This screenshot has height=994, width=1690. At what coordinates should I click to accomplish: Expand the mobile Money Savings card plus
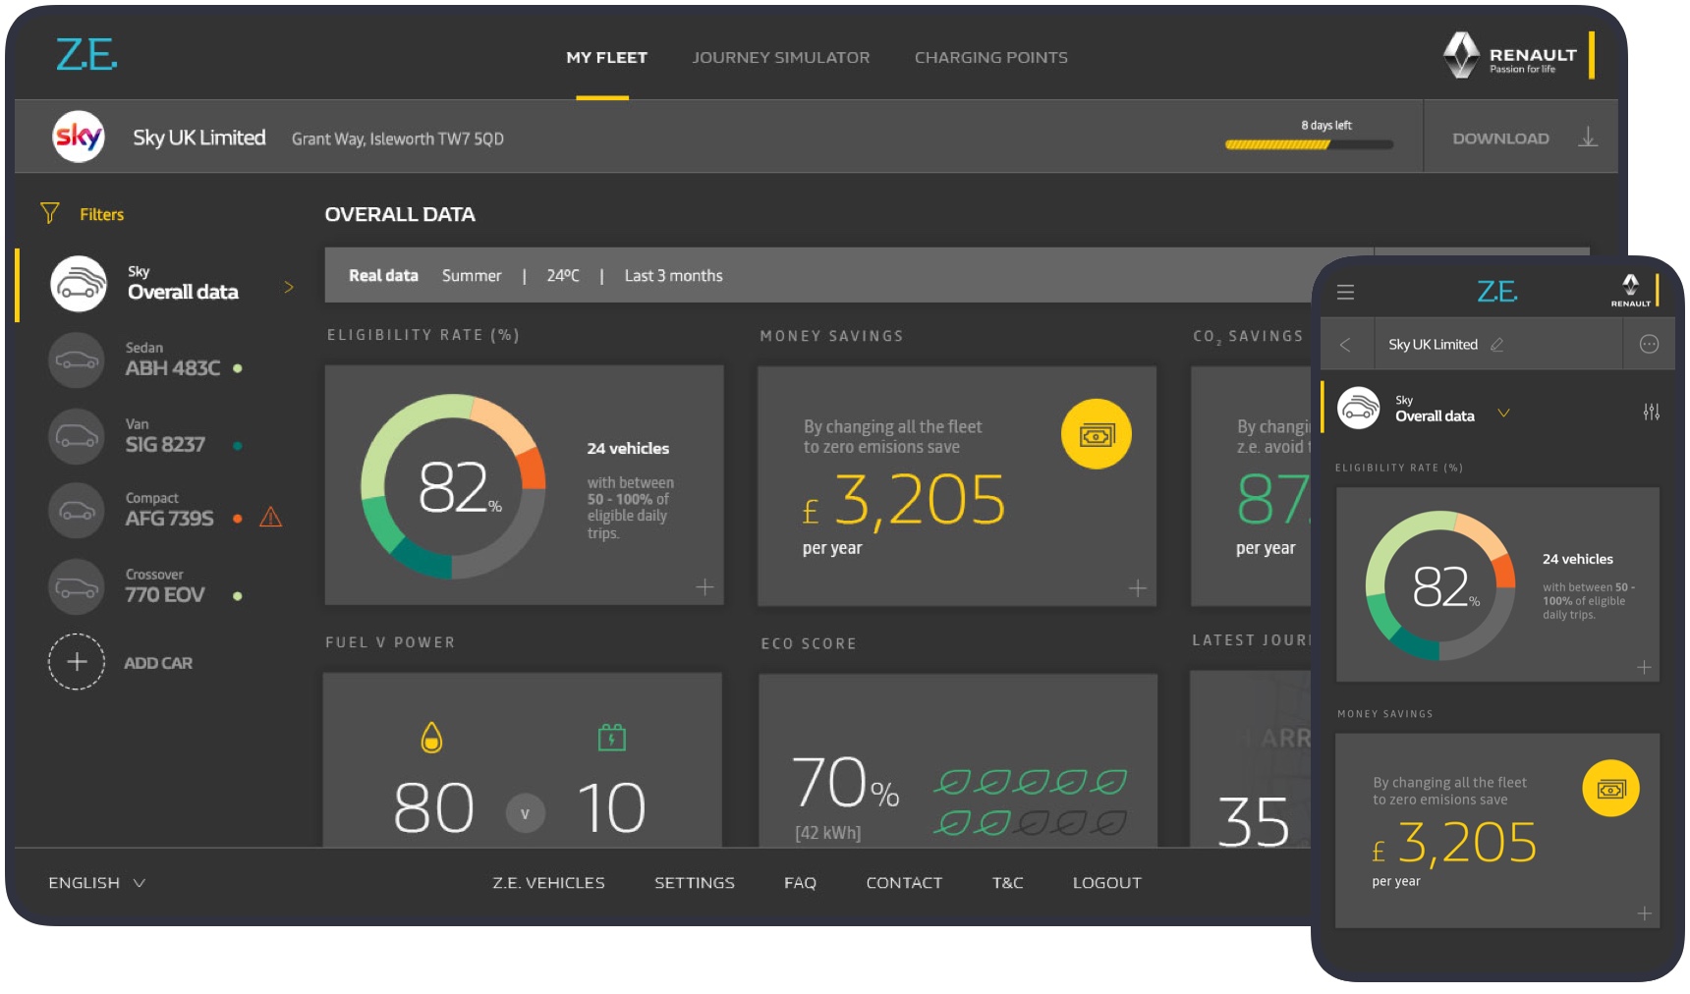click(x=1644, y=913)
